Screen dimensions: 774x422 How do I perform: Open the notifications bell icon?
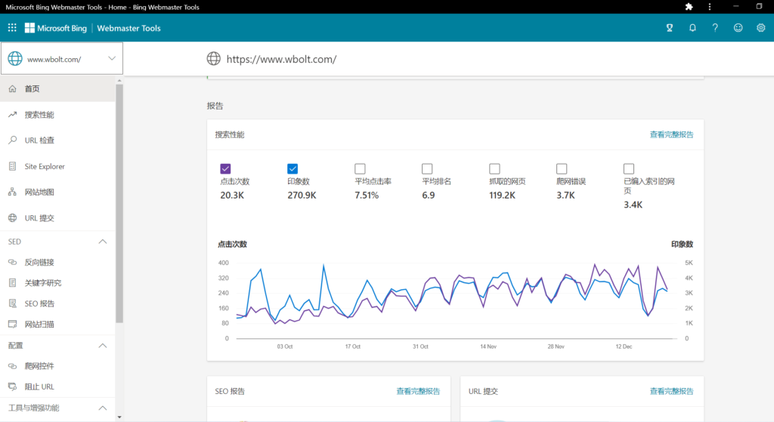click(x=692, y=28)
